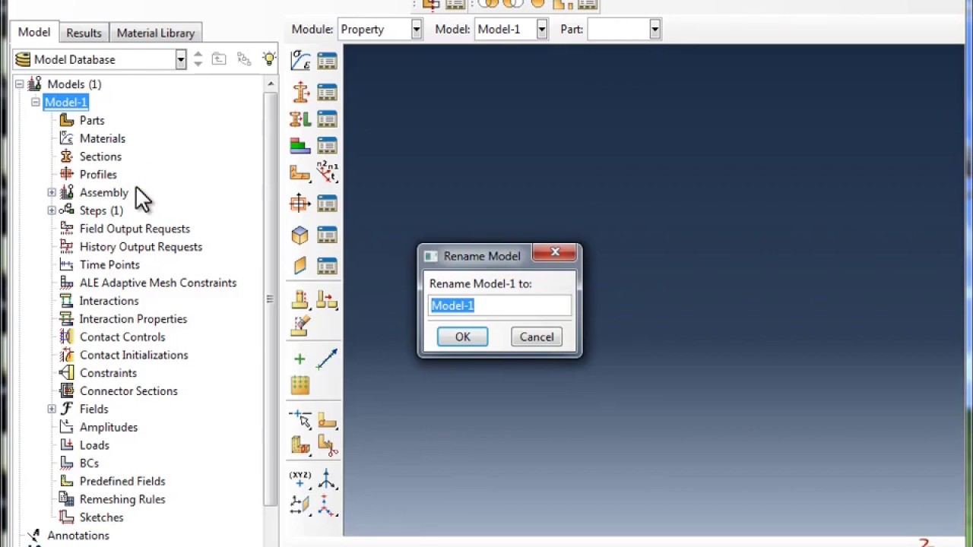Click OK in Rename Model dialog
Image resolution: width=973 pixels, height=547 pixels.
pos(462,337)
